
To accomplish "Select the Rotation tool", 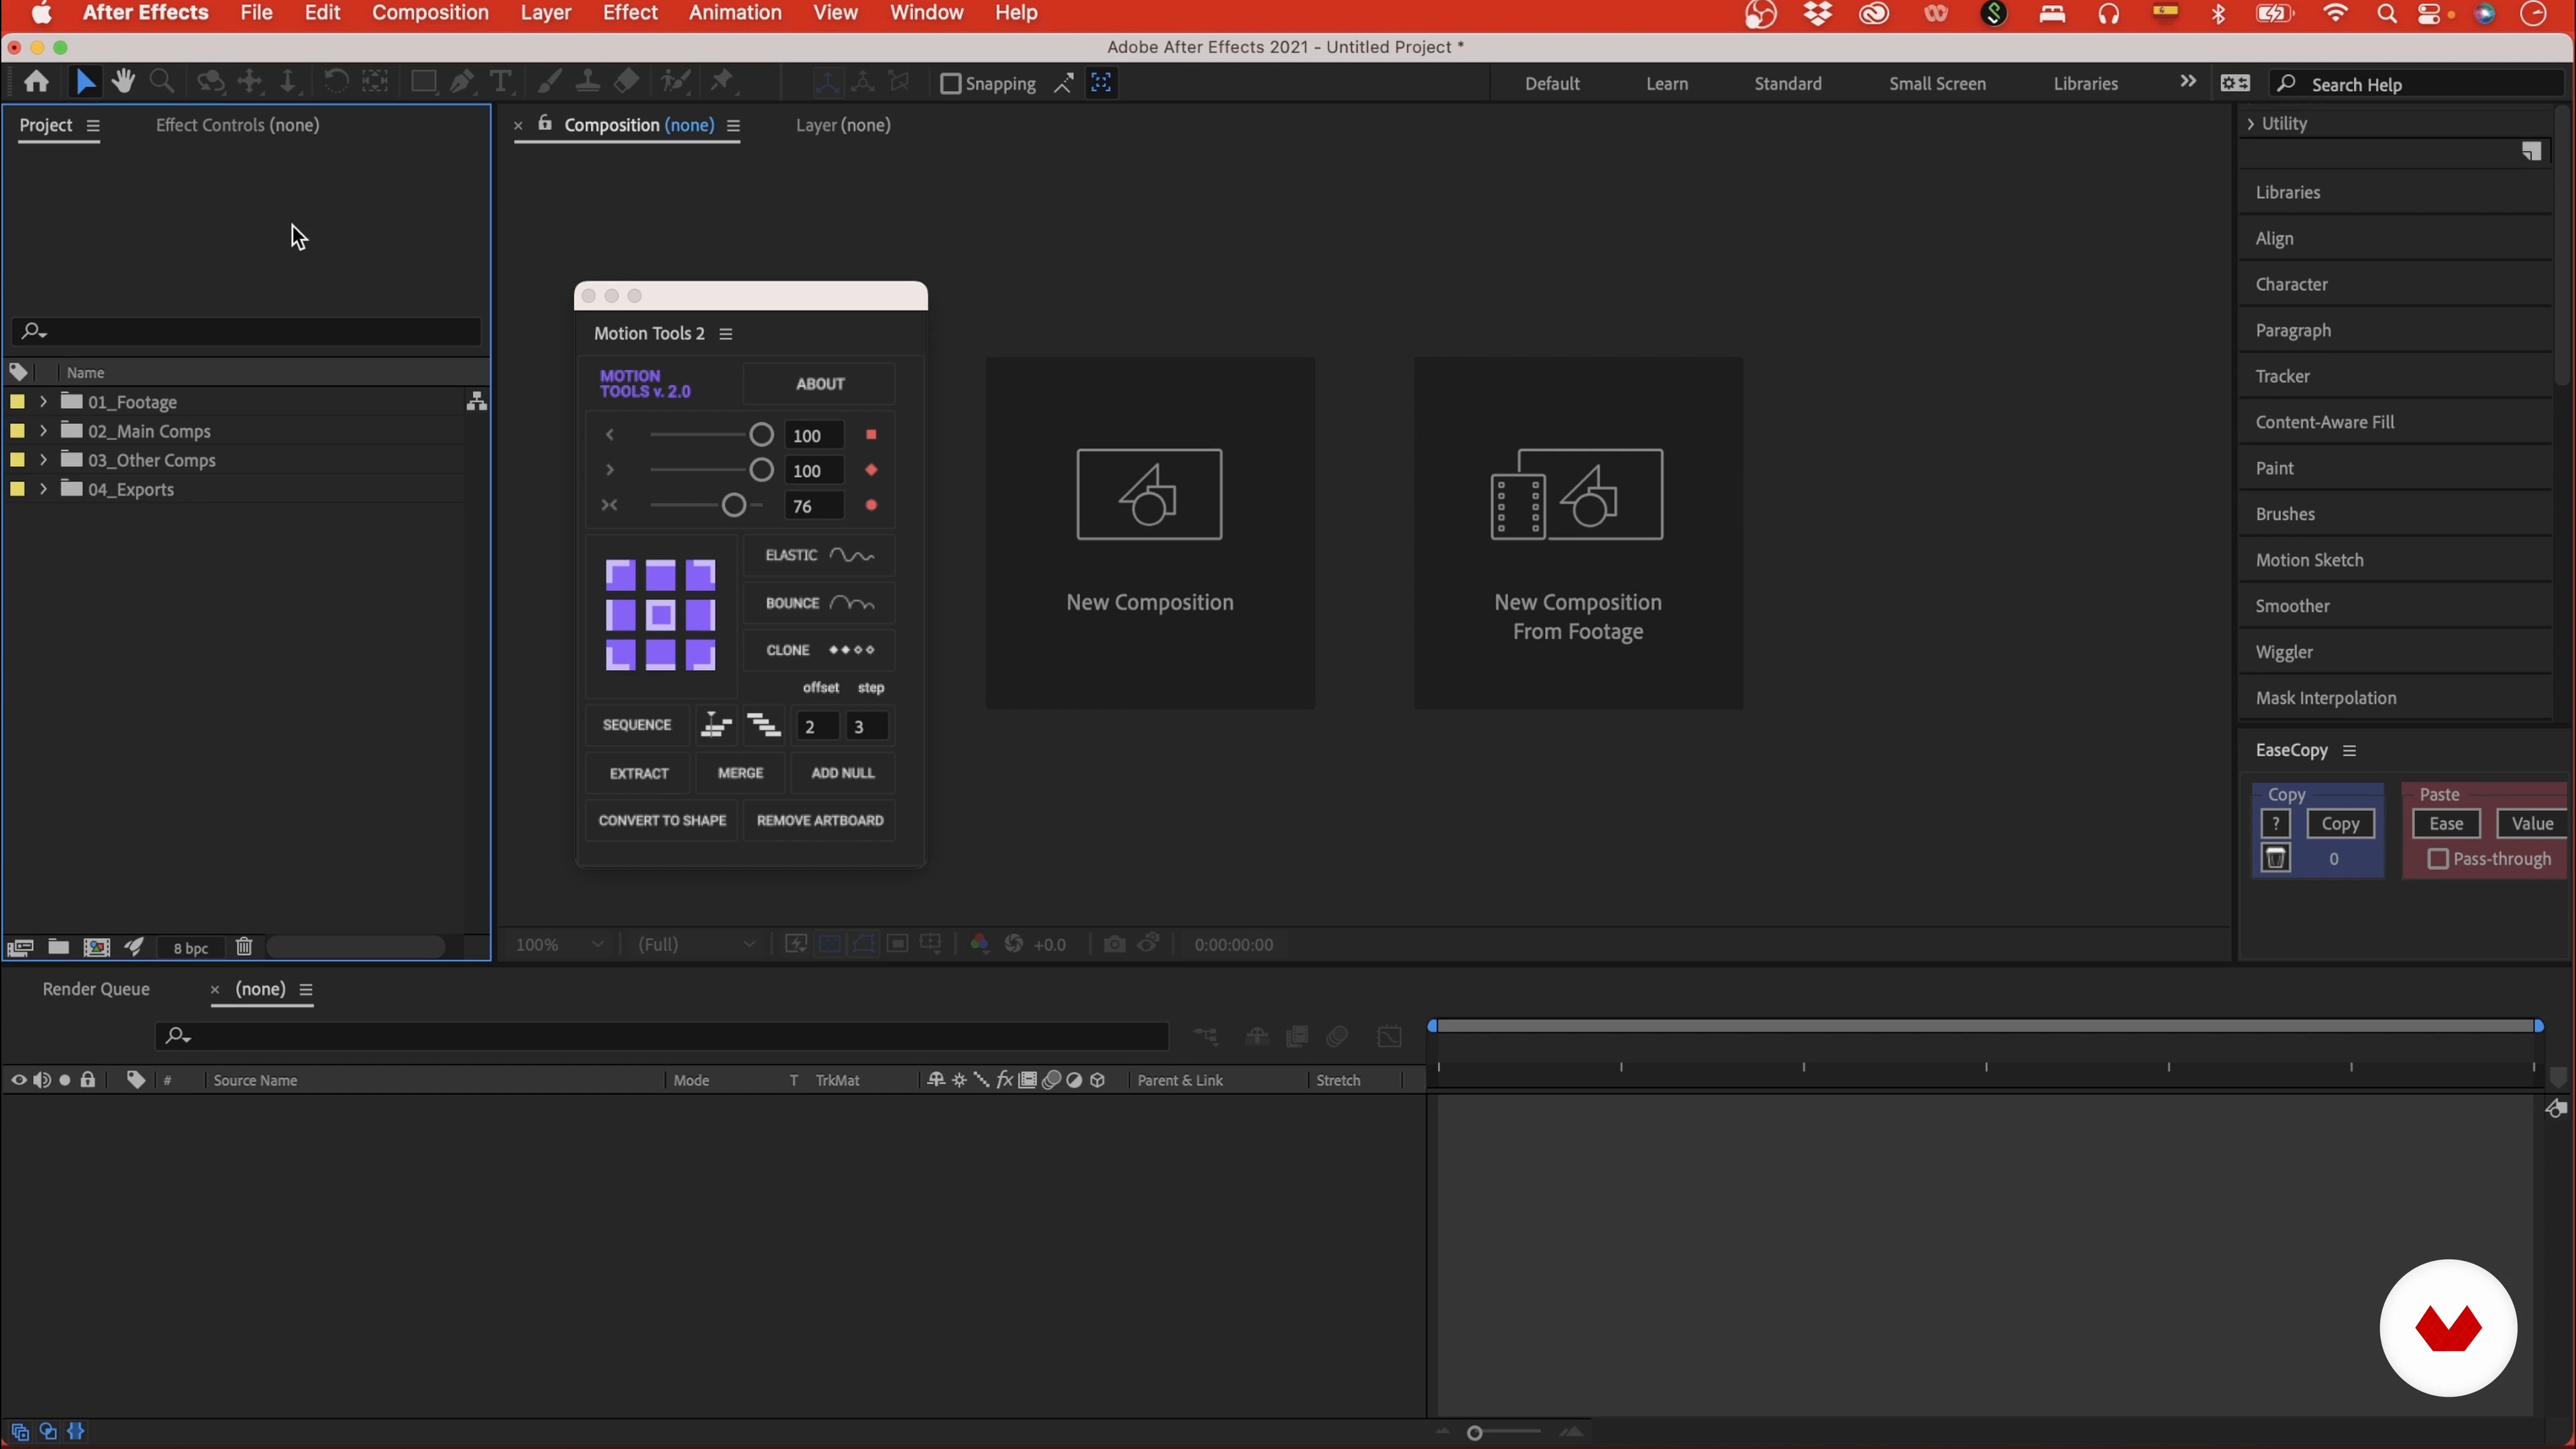I will point(336,82).
